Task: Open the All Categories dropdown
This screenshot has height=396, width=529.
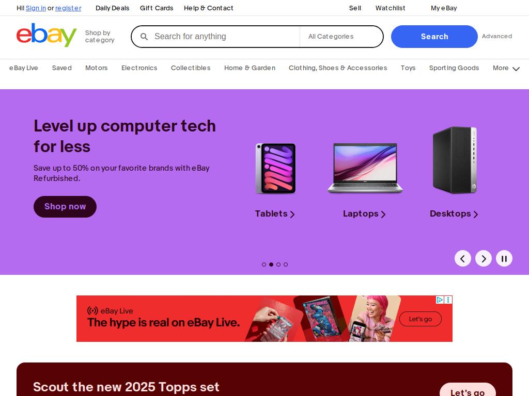Action: pyautogui.click(x=341, y=37)
